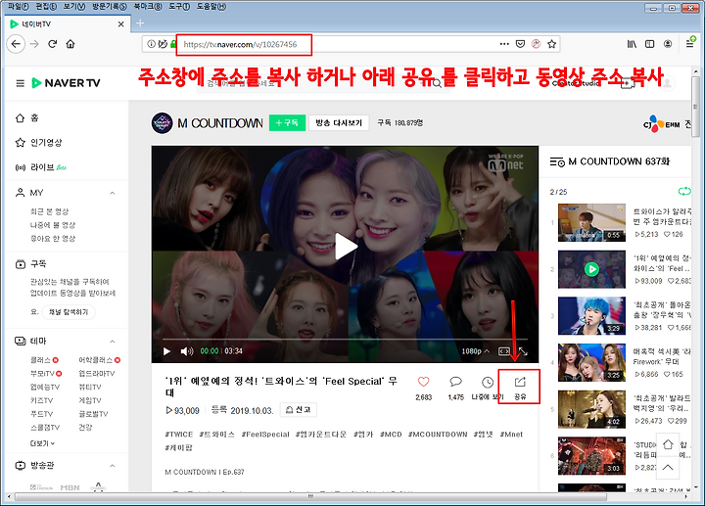
Task: Open 편집(E) menu
Action: (x=46, y=6)
